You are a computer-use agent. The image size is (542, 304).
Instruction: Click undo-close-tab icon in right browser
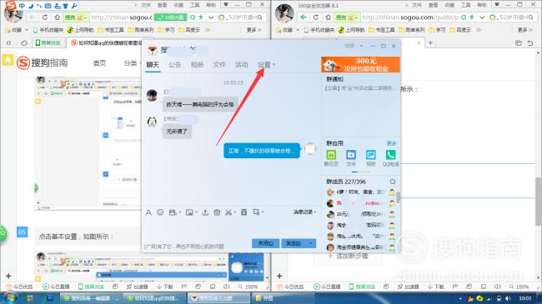click(x=530, y=42)
